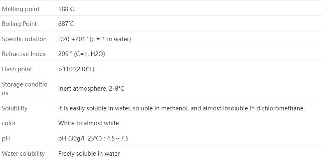The height and width of the screenshot is (159, 322).
Task: Click the Boiling Point label
Action: coord(19,24)
